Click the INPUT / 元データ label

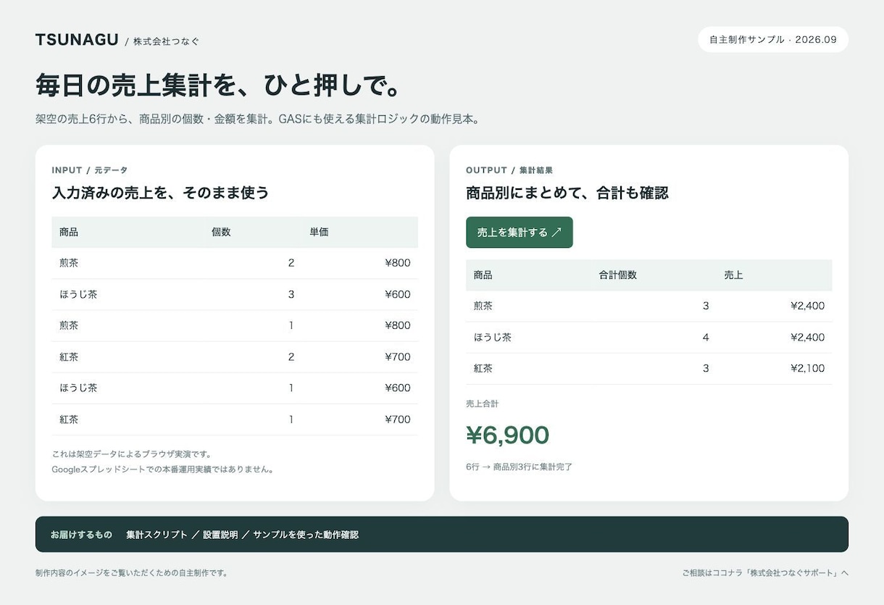[90, 170]
